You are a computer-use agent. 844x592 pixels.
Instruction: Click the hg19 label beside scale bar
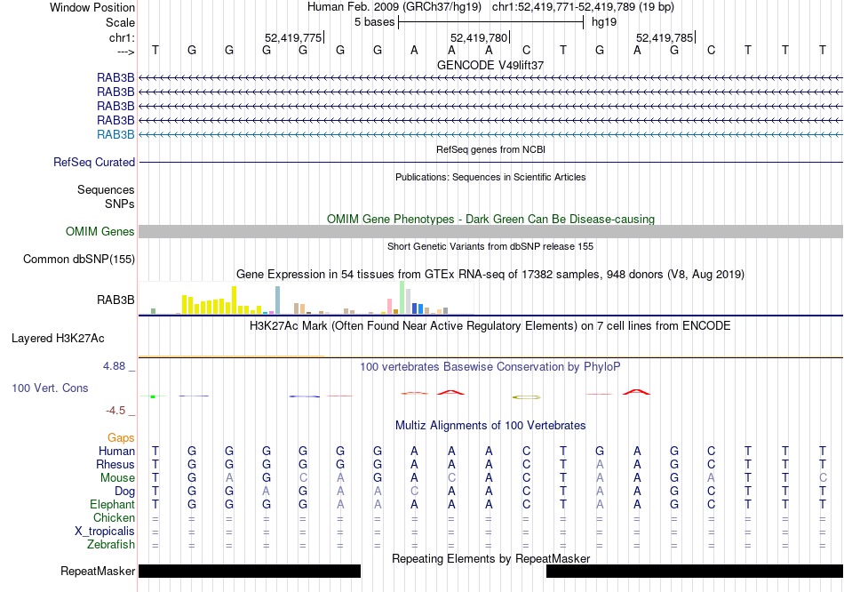coord(604,22)
